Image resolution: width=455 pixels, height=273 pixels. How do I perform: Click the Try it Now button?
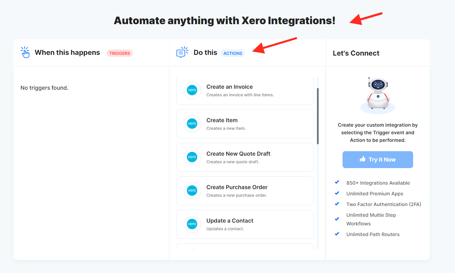[378, 159]
